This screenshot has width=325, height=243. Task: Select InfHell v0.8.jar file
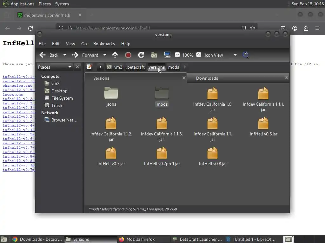[x=213, y=156]
